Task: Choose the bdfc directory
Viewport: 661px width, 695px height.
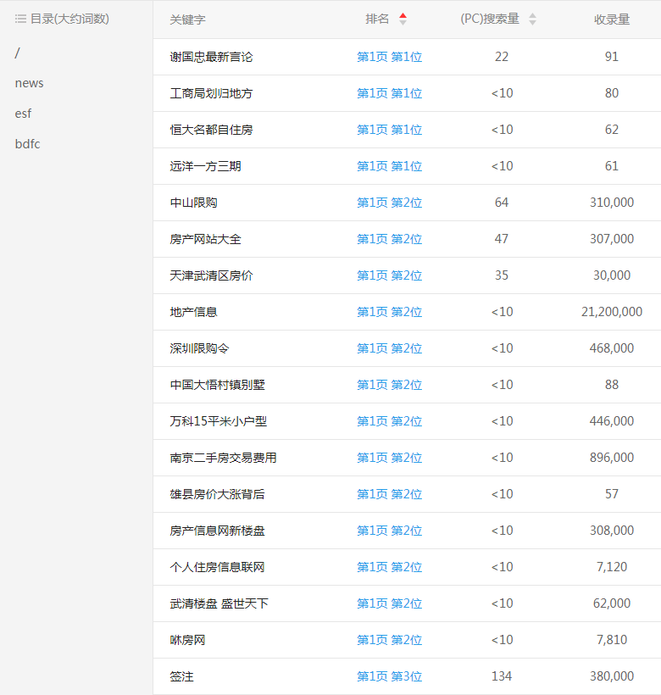Action: point(27,144)
